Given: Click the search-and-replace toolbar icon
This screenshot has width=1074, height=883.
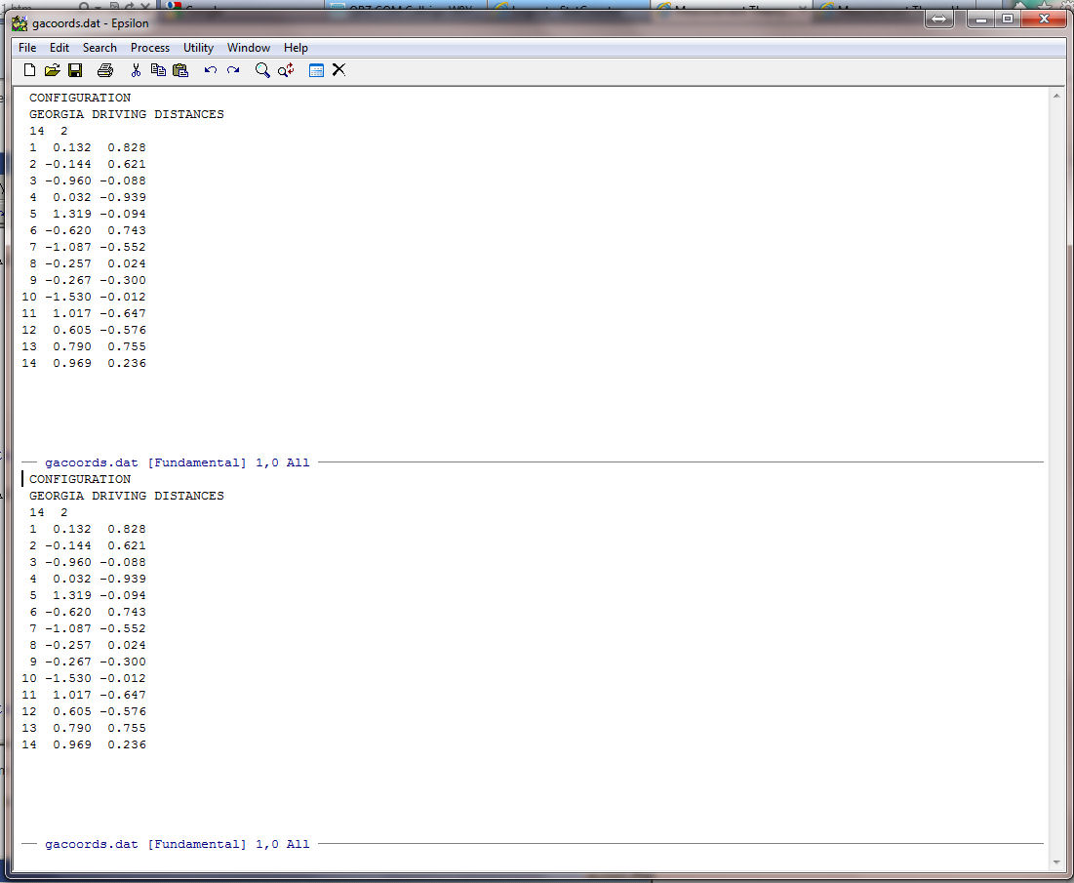Looking at the screenshot, I should (286, 70).
